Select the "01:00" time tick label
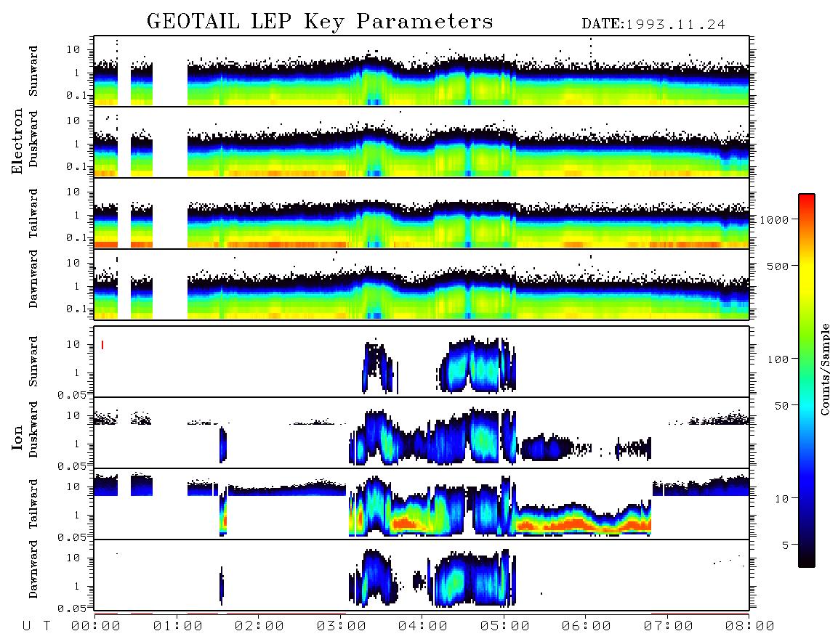 [x=178, y=626]
